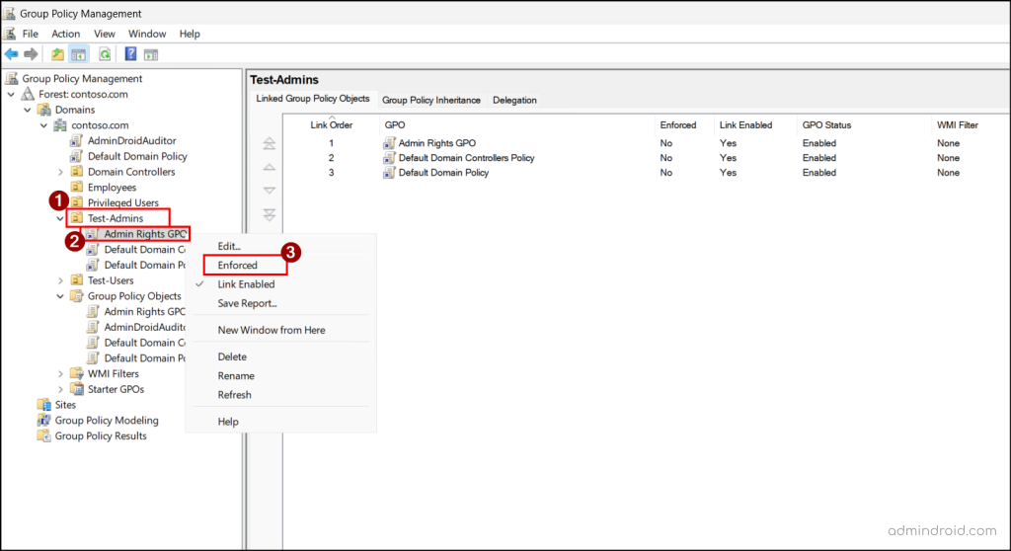Toggle the Show/Hide Action Pane icon

click(151, 55)
